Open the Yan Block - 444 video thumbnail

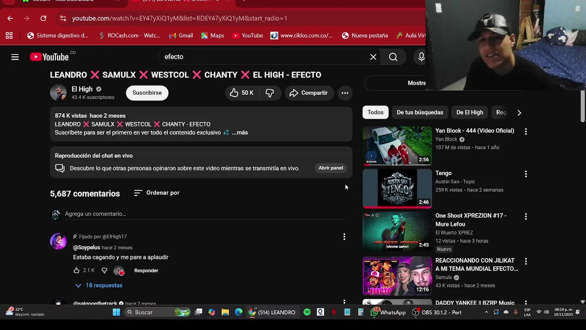point(397,146)
